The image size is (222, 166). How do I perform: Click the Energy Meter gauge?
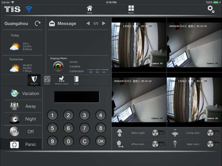(x=58, y=66)
